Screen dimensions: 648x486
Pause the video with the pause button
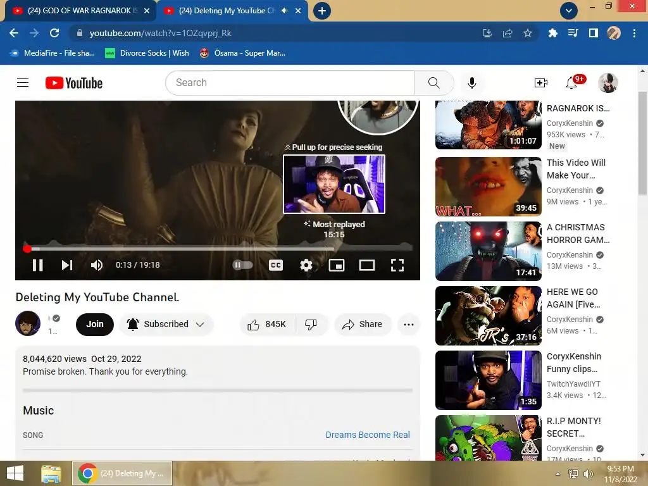pyautogui.click(x=37, y=265)
